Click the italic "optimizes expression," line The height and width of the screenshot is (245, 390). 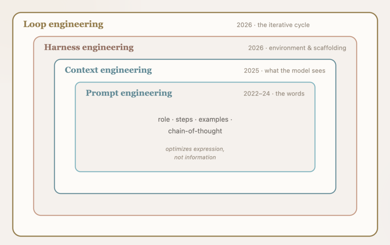click(x=195, y=149)
